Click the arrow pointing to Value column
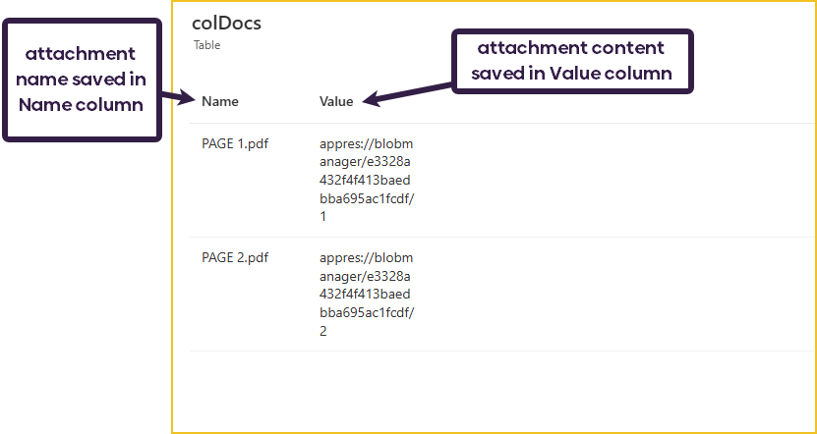The height and width of the screenshot is (434, 817). [x=407, y=94]
